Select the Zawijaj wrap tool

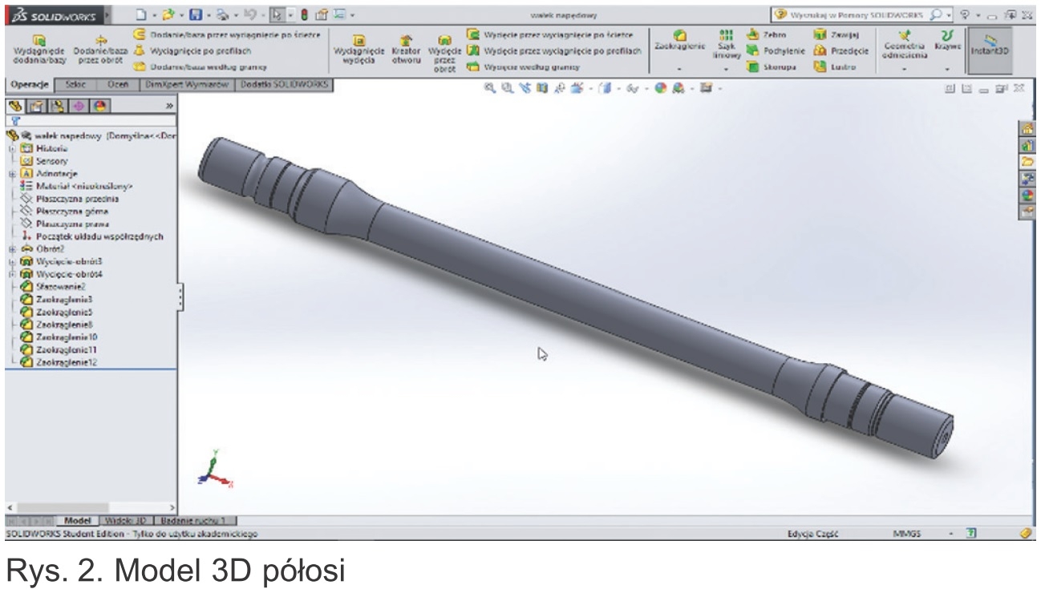click(x=836, y=35)
